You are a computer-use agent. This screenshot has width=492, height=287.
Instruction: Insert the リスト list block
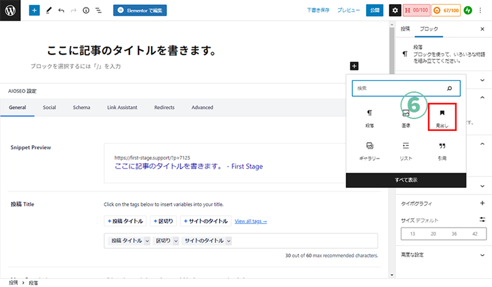405,151
